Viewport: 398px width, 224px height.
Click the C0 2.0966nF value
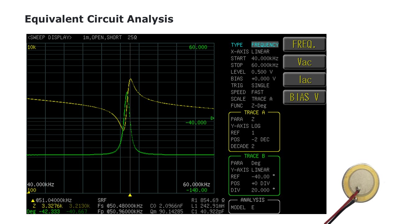click(x=167, y=206)
